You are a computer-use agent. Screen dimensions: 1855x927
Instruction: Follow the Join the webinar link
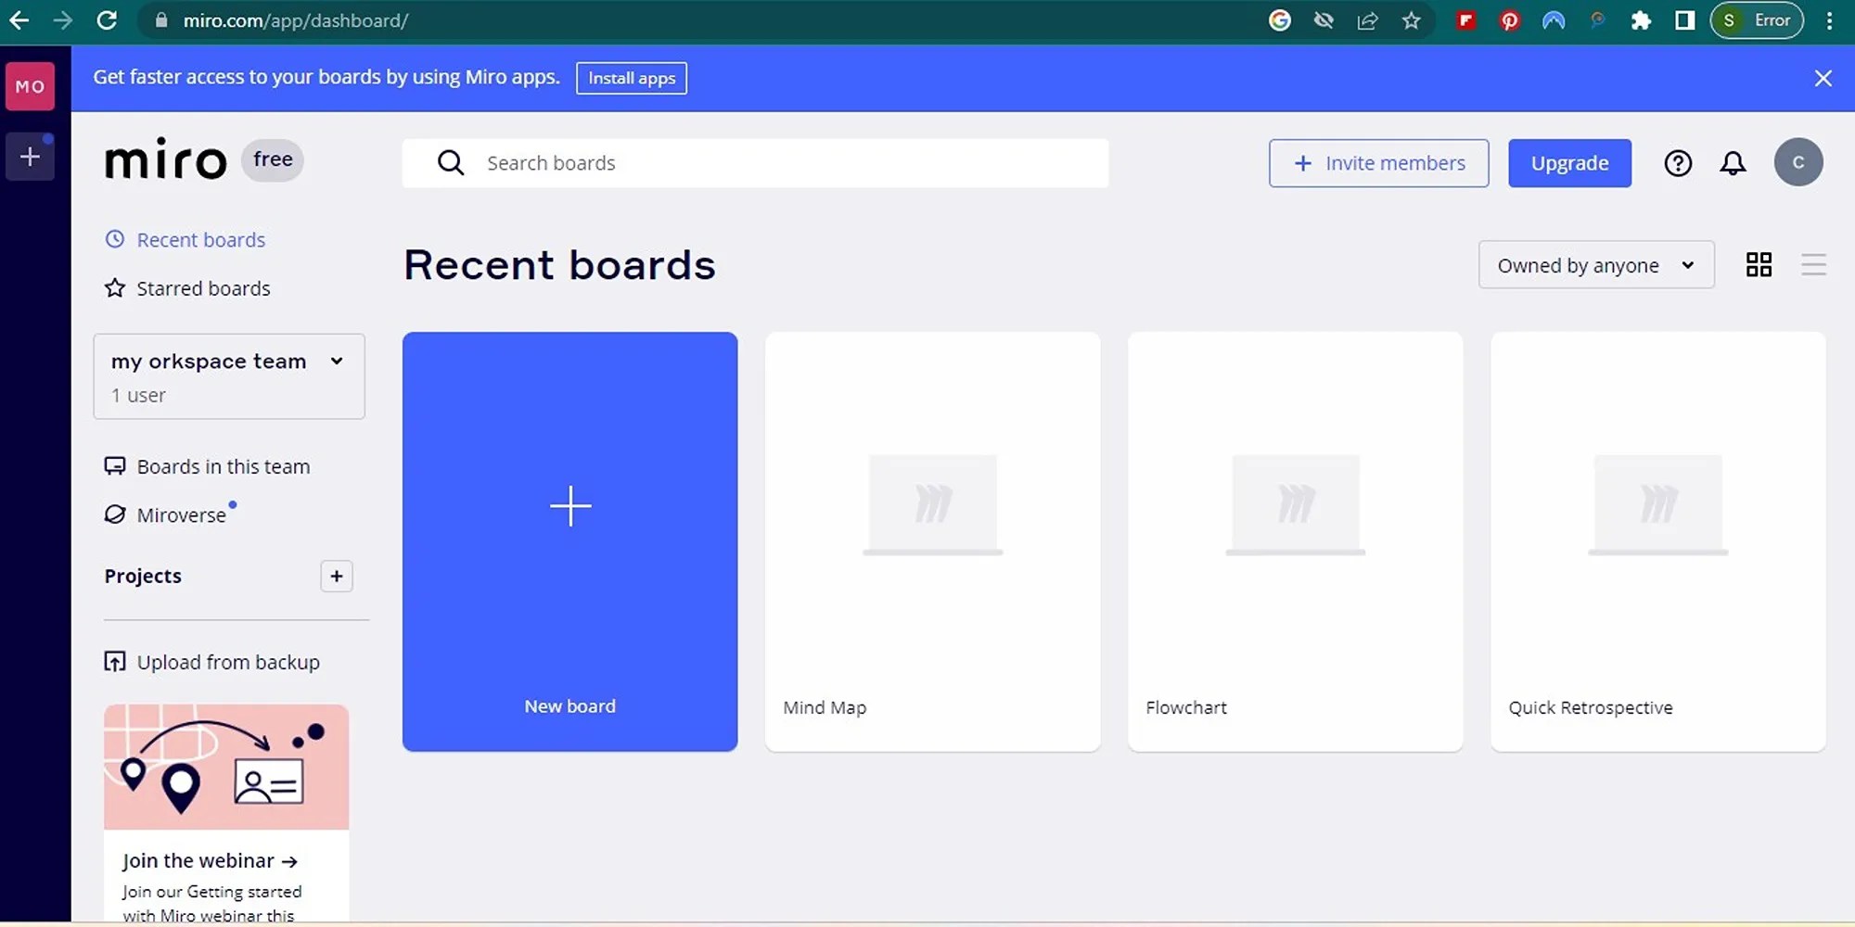click(x=210, y=861)
